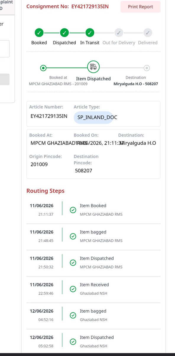Click article number value EY421729135IN
Viewport: 175px width, 356px height.
pos(49,116)
